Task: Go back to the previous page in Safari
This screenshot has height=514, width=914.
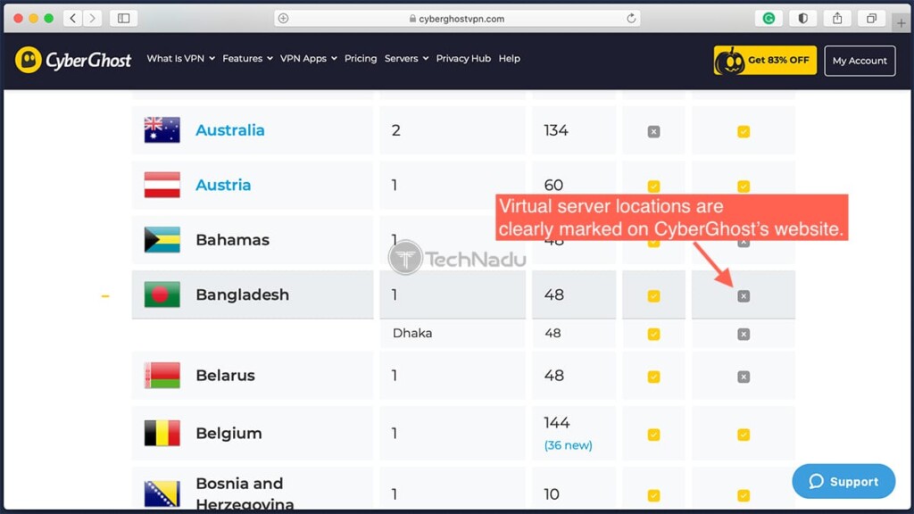Action: (72, 18)
